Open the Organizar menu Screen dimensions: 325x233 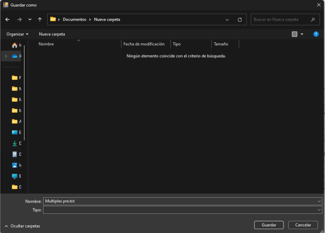point(17,34)
